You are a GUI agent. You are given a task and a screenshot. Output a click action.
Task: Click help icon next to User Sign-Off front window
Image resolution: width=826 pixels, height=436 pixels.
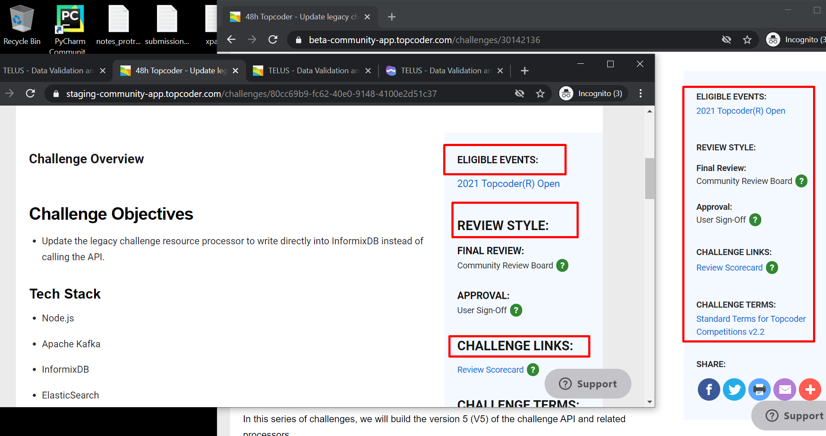click(x=516, y=310)
